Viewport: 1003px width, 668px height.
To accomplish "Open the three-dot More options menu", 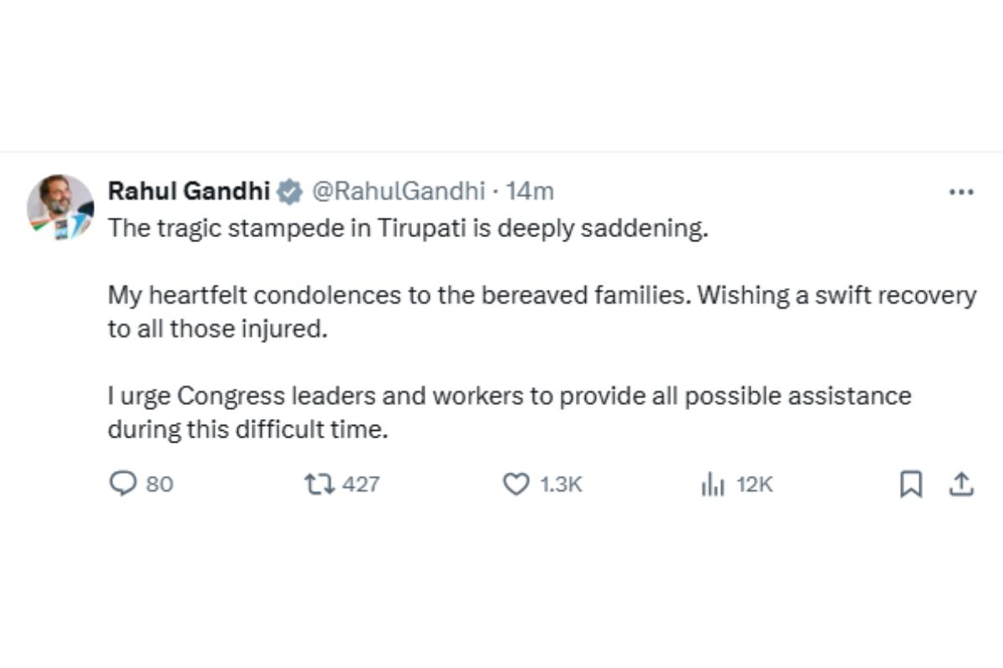I will pos(961,192).
